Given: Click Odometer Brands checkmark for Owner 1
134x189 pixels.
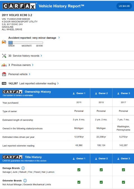Looking at the screenshot, I should click(x=79, y=182).
